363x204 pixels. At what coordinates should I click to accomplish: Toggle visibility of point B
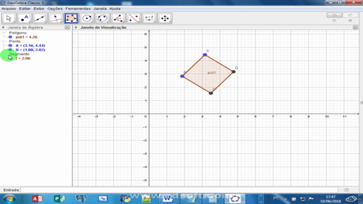click(x=10, y=50)
